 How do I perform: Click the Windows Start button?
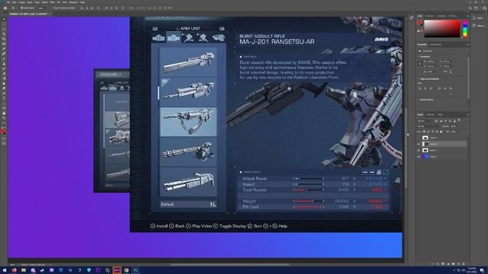5,270
